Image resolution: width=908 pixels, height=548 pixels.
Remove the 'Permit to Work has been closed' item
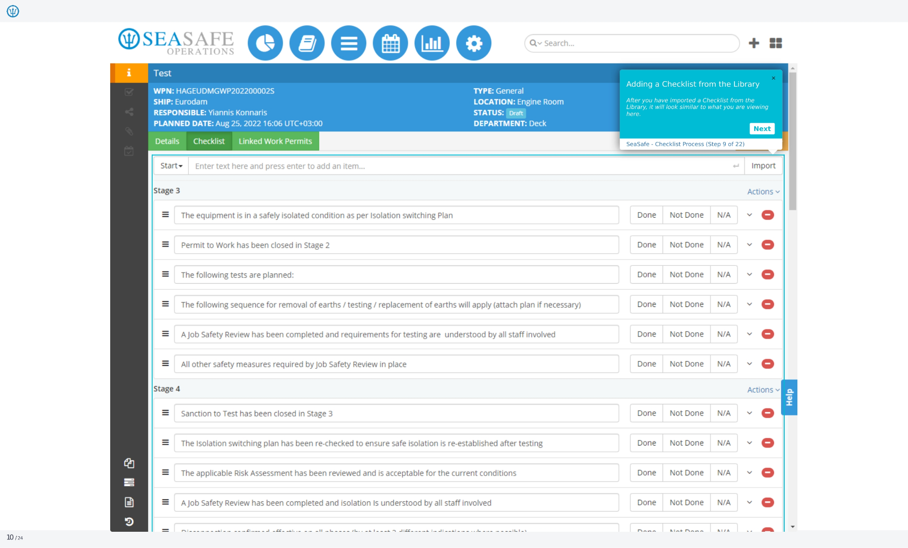point(767,245)
